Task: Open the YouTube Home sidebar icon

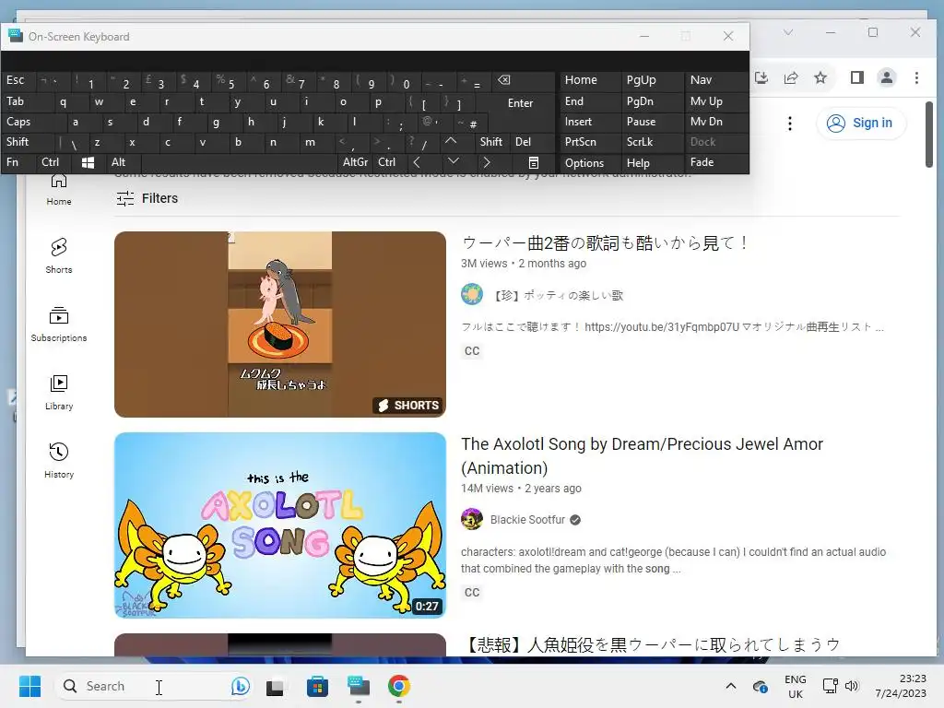Action: pos(58,190)
